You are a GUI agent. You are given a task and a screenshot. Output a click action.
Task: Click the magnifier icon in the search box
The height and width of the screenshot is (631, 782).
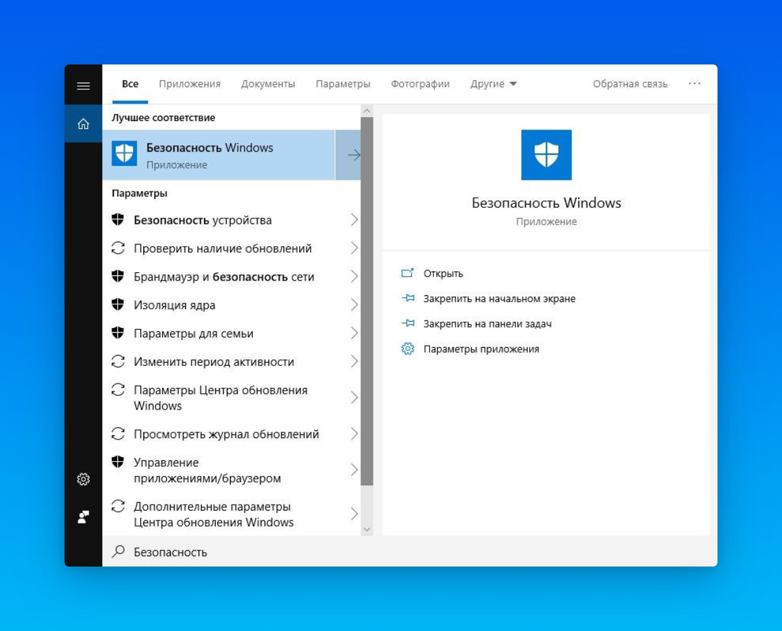[x=119, y=552]
